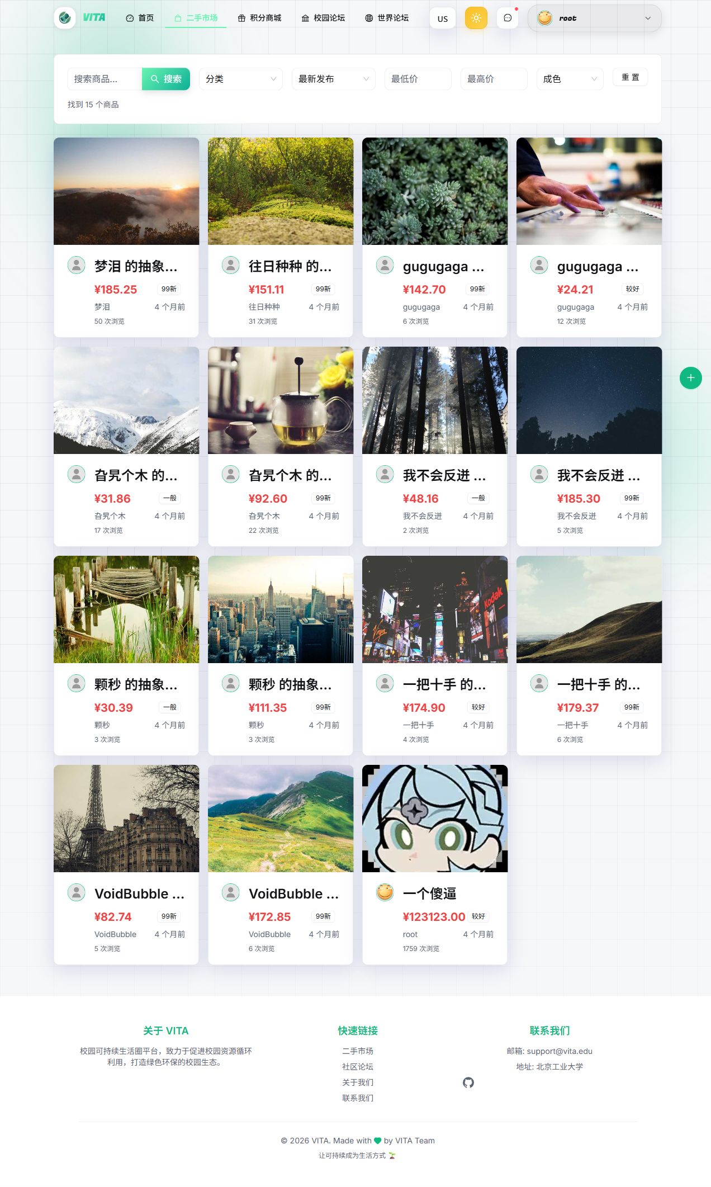Click seller avatar on ¥142.70 gugugaga card
The height and width of the screenshot is (1187, 711).
(385, 265)
